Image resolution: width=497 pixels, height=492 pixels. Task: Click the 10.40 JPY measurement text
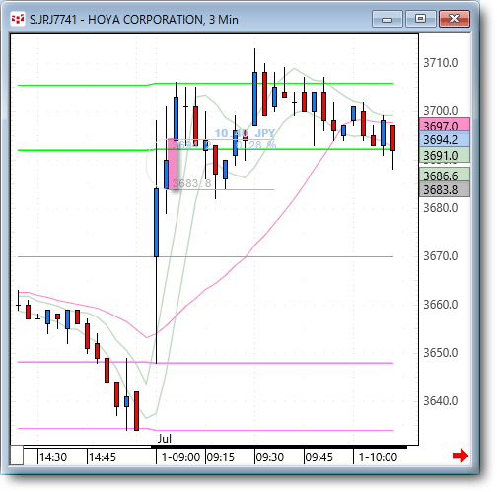[x=245, y=133]
